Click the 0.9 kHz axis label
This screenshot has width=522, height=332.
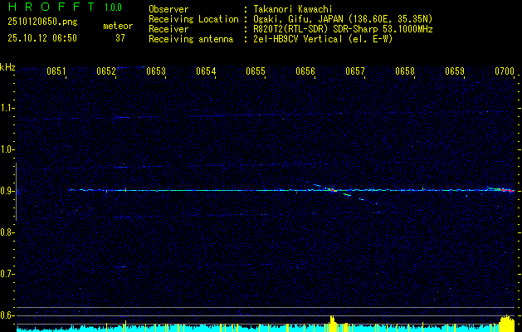click(6, 191)
